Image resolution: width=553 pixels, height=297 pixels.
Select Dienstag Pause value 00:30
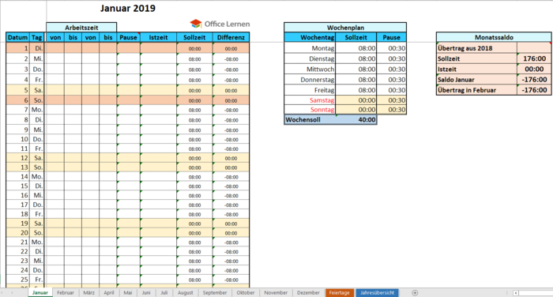pos(392,59)
